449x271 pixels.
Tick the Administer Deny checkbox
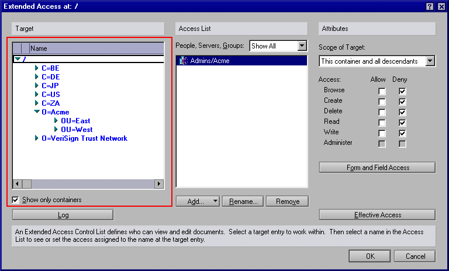402,144
